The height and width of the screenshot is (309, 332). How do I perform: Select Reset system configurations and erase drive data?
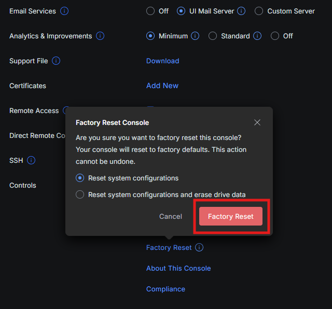tap(80, 194)
